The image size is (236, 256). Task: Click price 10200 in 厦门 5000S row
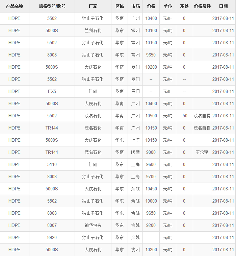tap(151, 67)
